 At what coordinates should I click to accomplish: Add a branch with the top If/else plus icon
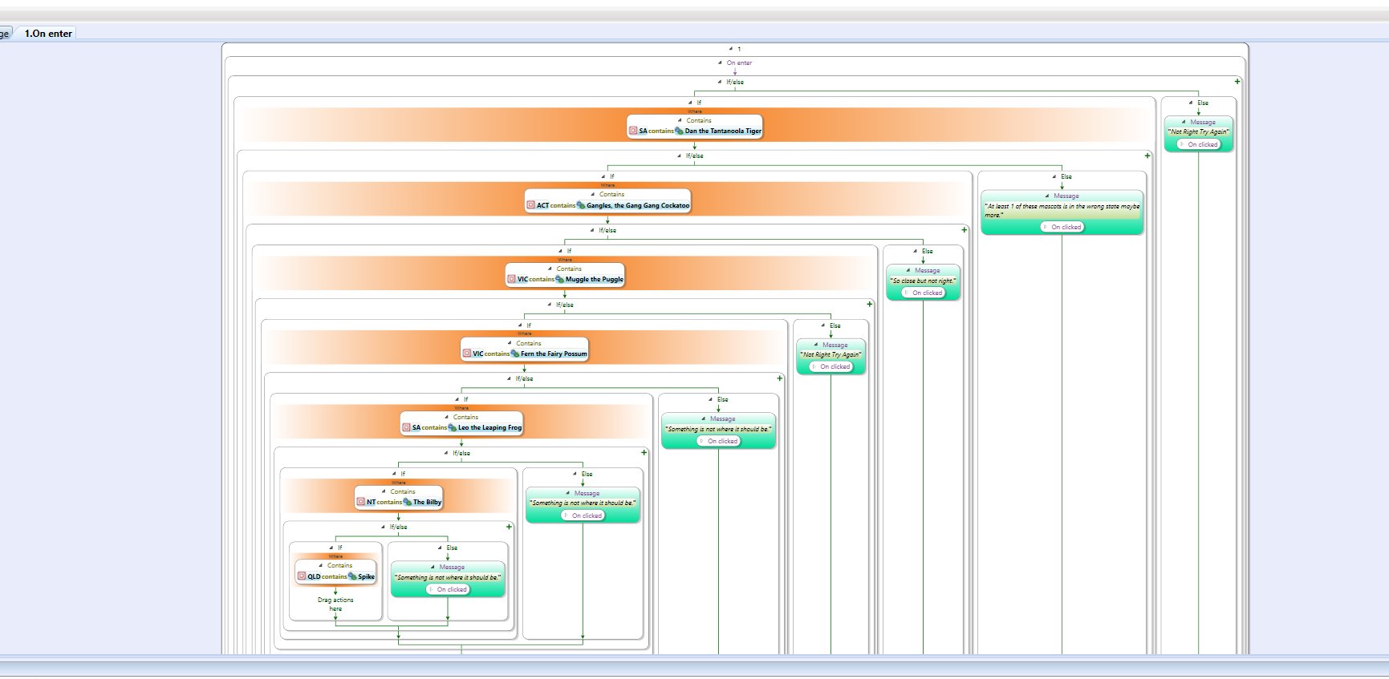pyautogui.click(x=1237, y=82)
